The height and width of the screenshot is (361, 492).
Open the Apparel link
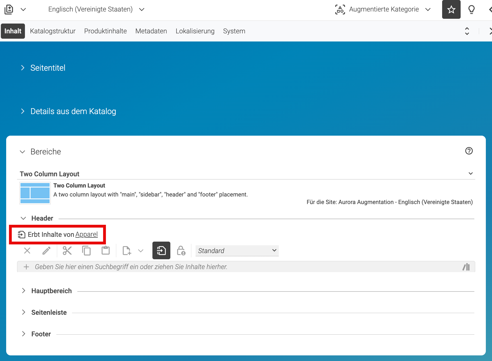(87, 234)
